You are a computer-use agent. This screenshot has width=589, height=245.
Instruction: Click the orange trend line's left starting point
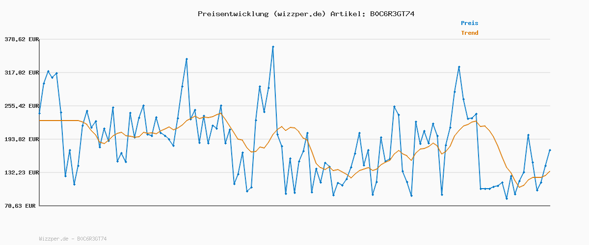click(x=39, y=121)
